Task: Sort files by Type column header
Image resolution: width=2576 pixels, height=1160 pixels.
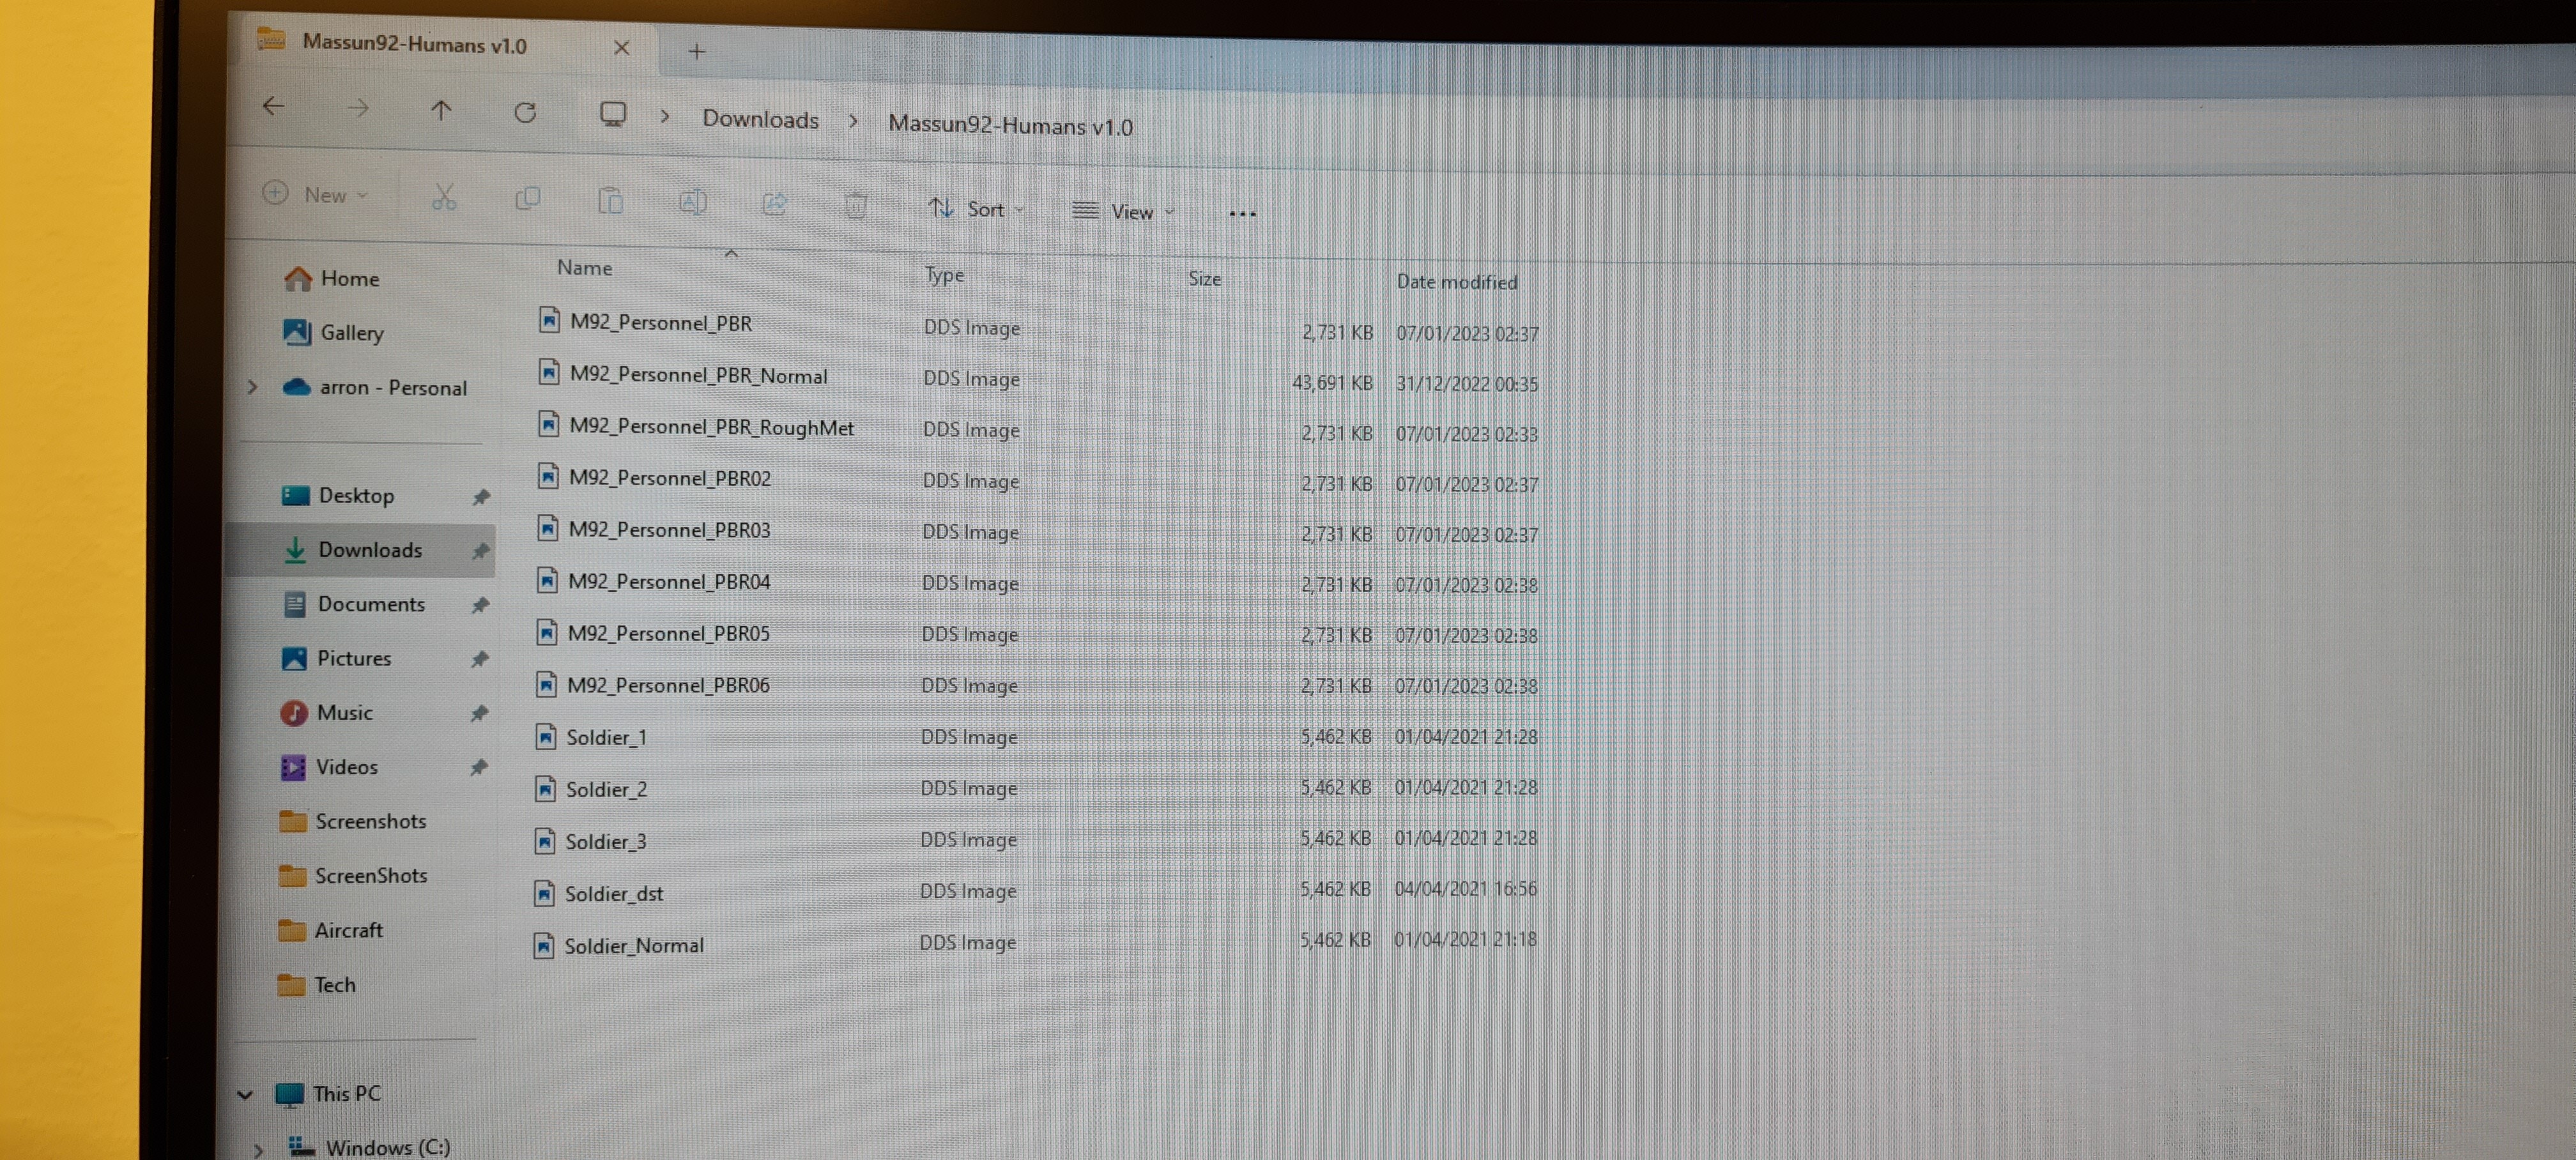Action: (944, 275)
